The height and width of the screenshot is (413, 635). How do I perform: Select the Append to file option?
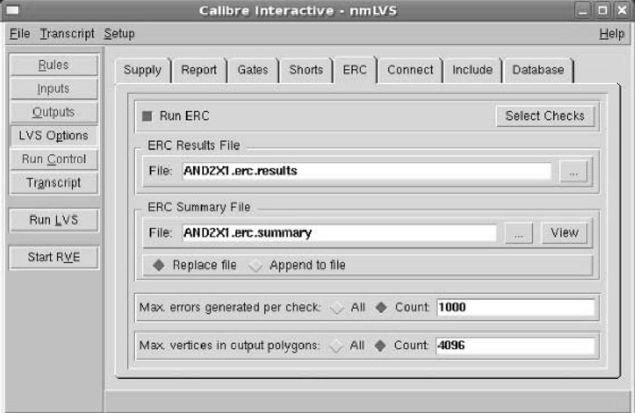255,266
